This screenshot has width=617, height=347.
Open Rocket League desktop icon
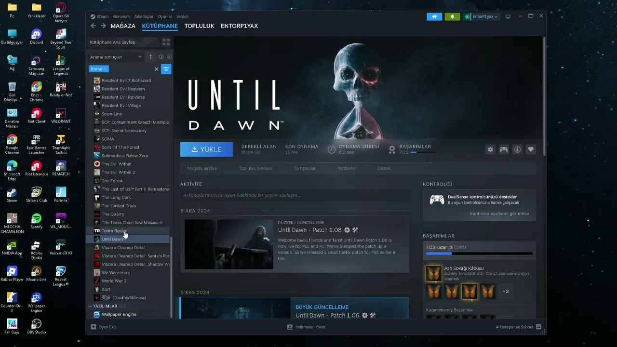point(61,276)
